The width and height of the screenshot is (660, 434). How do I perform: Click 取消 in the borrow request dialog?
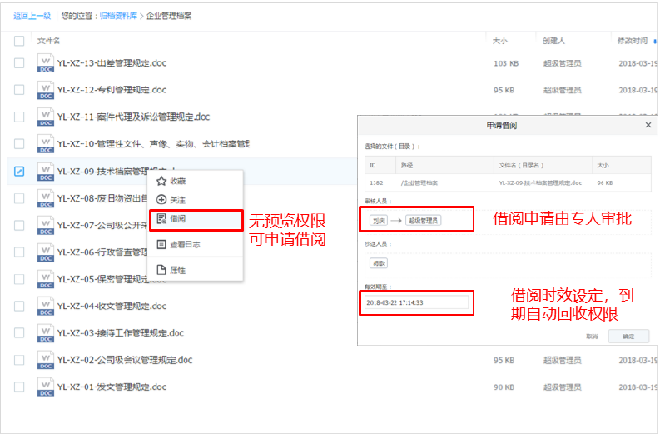click(x=592, y=336)
